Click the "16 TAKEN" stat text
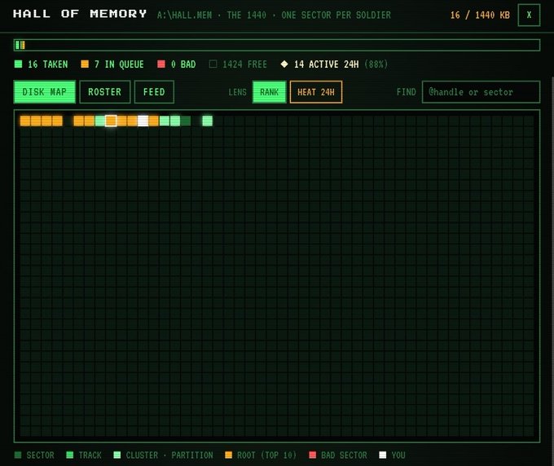 pyautogui.click(x=48, y=64)
